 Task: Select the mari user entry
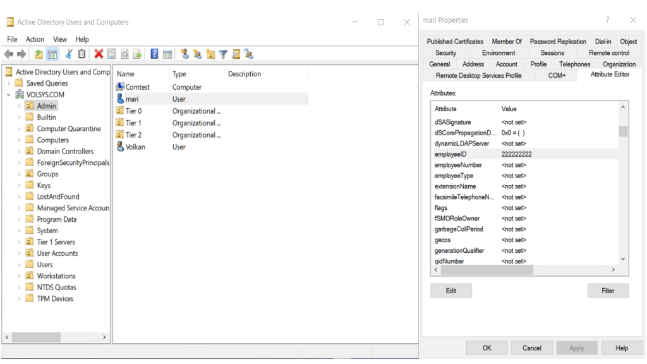point(131,99)
